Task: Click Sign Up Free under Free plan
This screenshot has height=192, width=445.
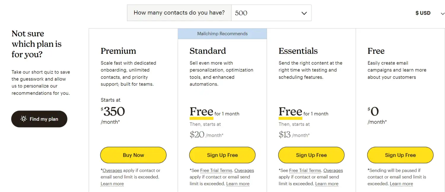Action: pos(400,155)
